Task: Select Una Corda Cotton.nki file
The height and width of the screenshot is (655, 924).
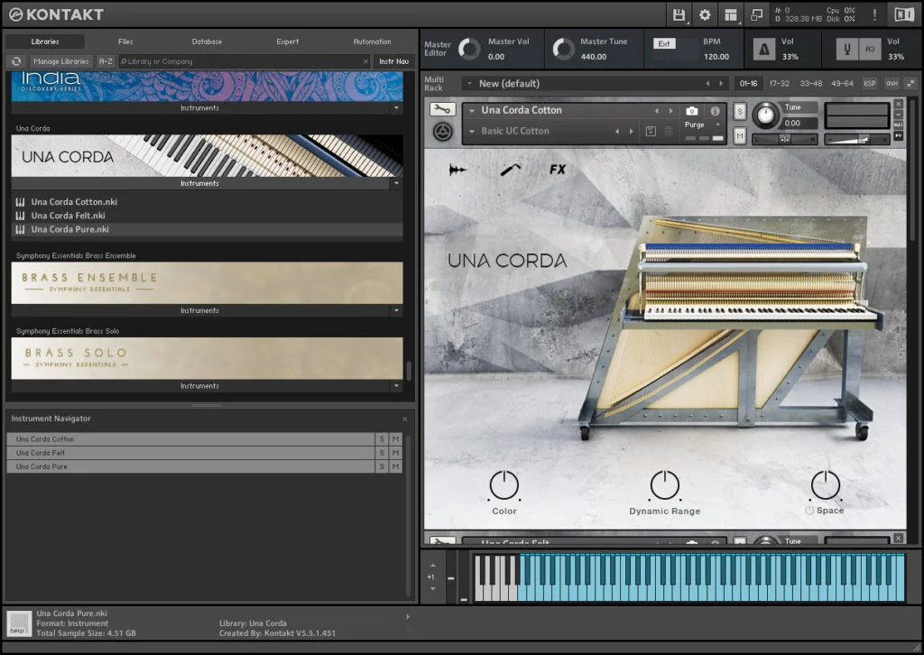Action: [207, 202]
